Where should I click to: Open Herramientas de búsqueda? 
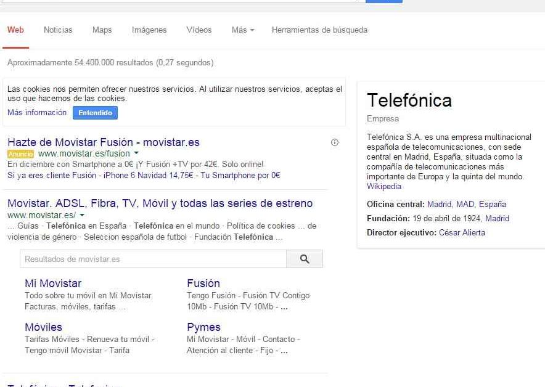319,30
